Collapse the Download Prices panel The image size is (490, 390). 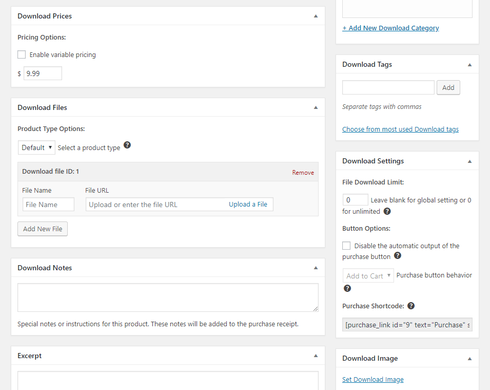coord(316,16)
